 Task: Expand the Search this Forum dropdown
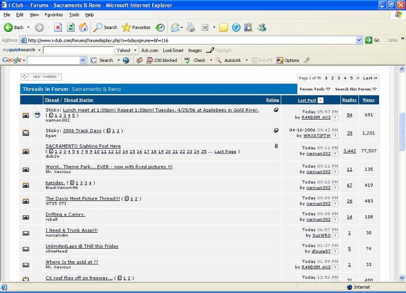click(x=356, y=89)
